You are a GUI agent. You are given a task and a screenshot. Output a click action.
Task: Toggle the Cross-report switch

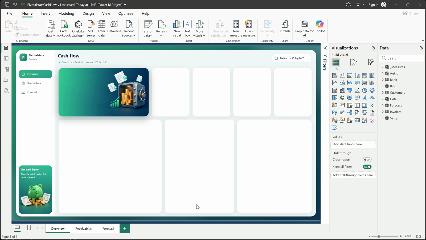(367, 160)
